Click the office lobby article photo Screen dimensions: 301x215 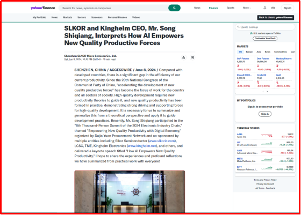[x=130, y=191]
